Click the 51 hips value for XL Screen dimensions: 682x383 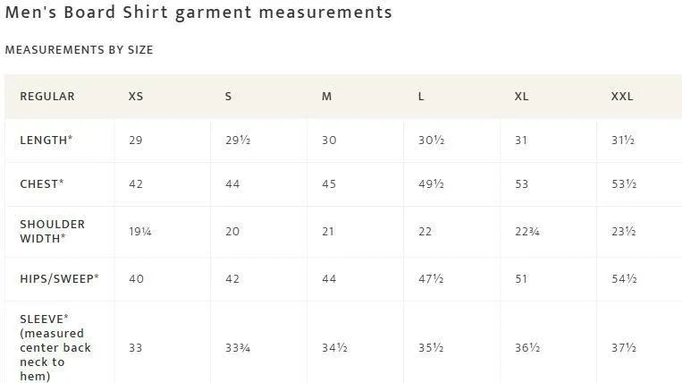(x=521, y=278)
